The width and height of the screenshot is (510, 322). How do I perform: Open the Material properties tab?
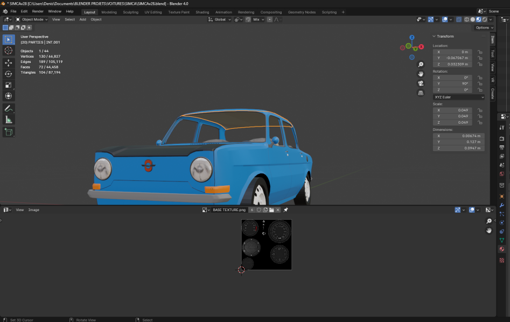pyautogui.click(x=502, y=249)
